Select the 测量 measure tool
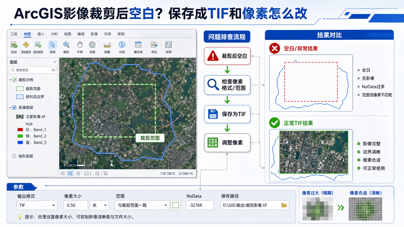Screen dimensions: 404x227 (107, 45)
